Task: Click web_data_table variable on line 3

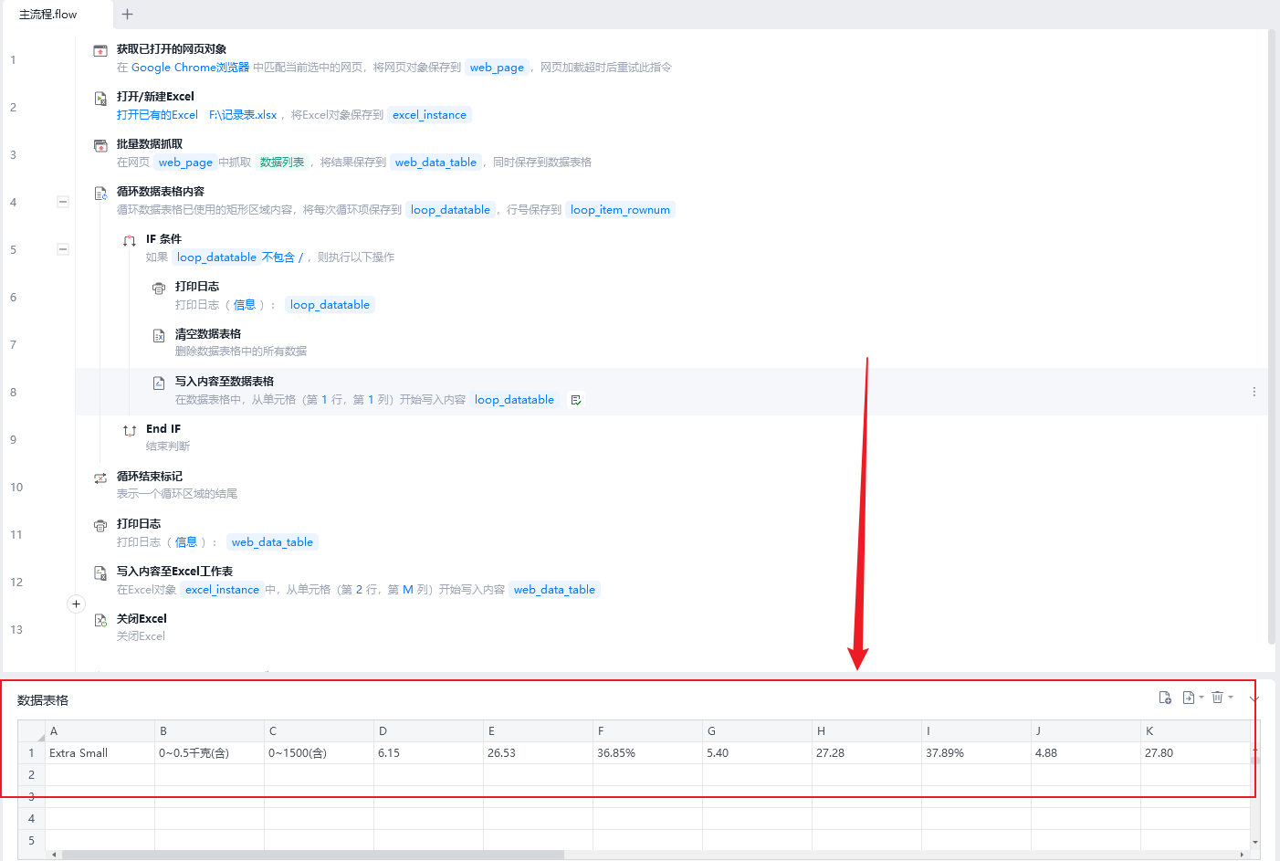Action: coord(435,163)
